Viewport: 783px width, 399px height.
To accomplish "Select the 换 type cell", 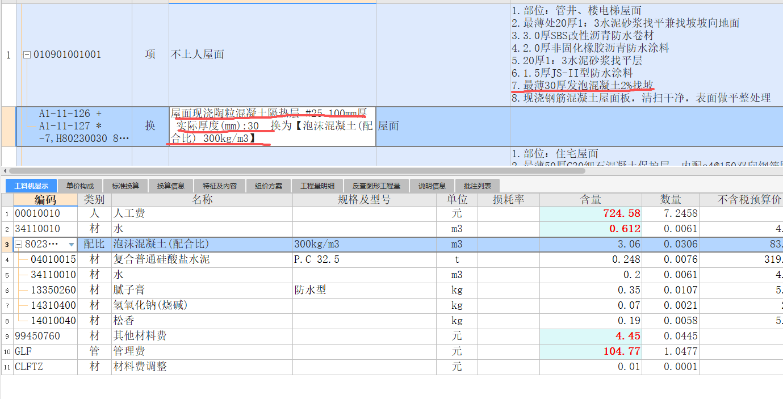I will point(150,126).
